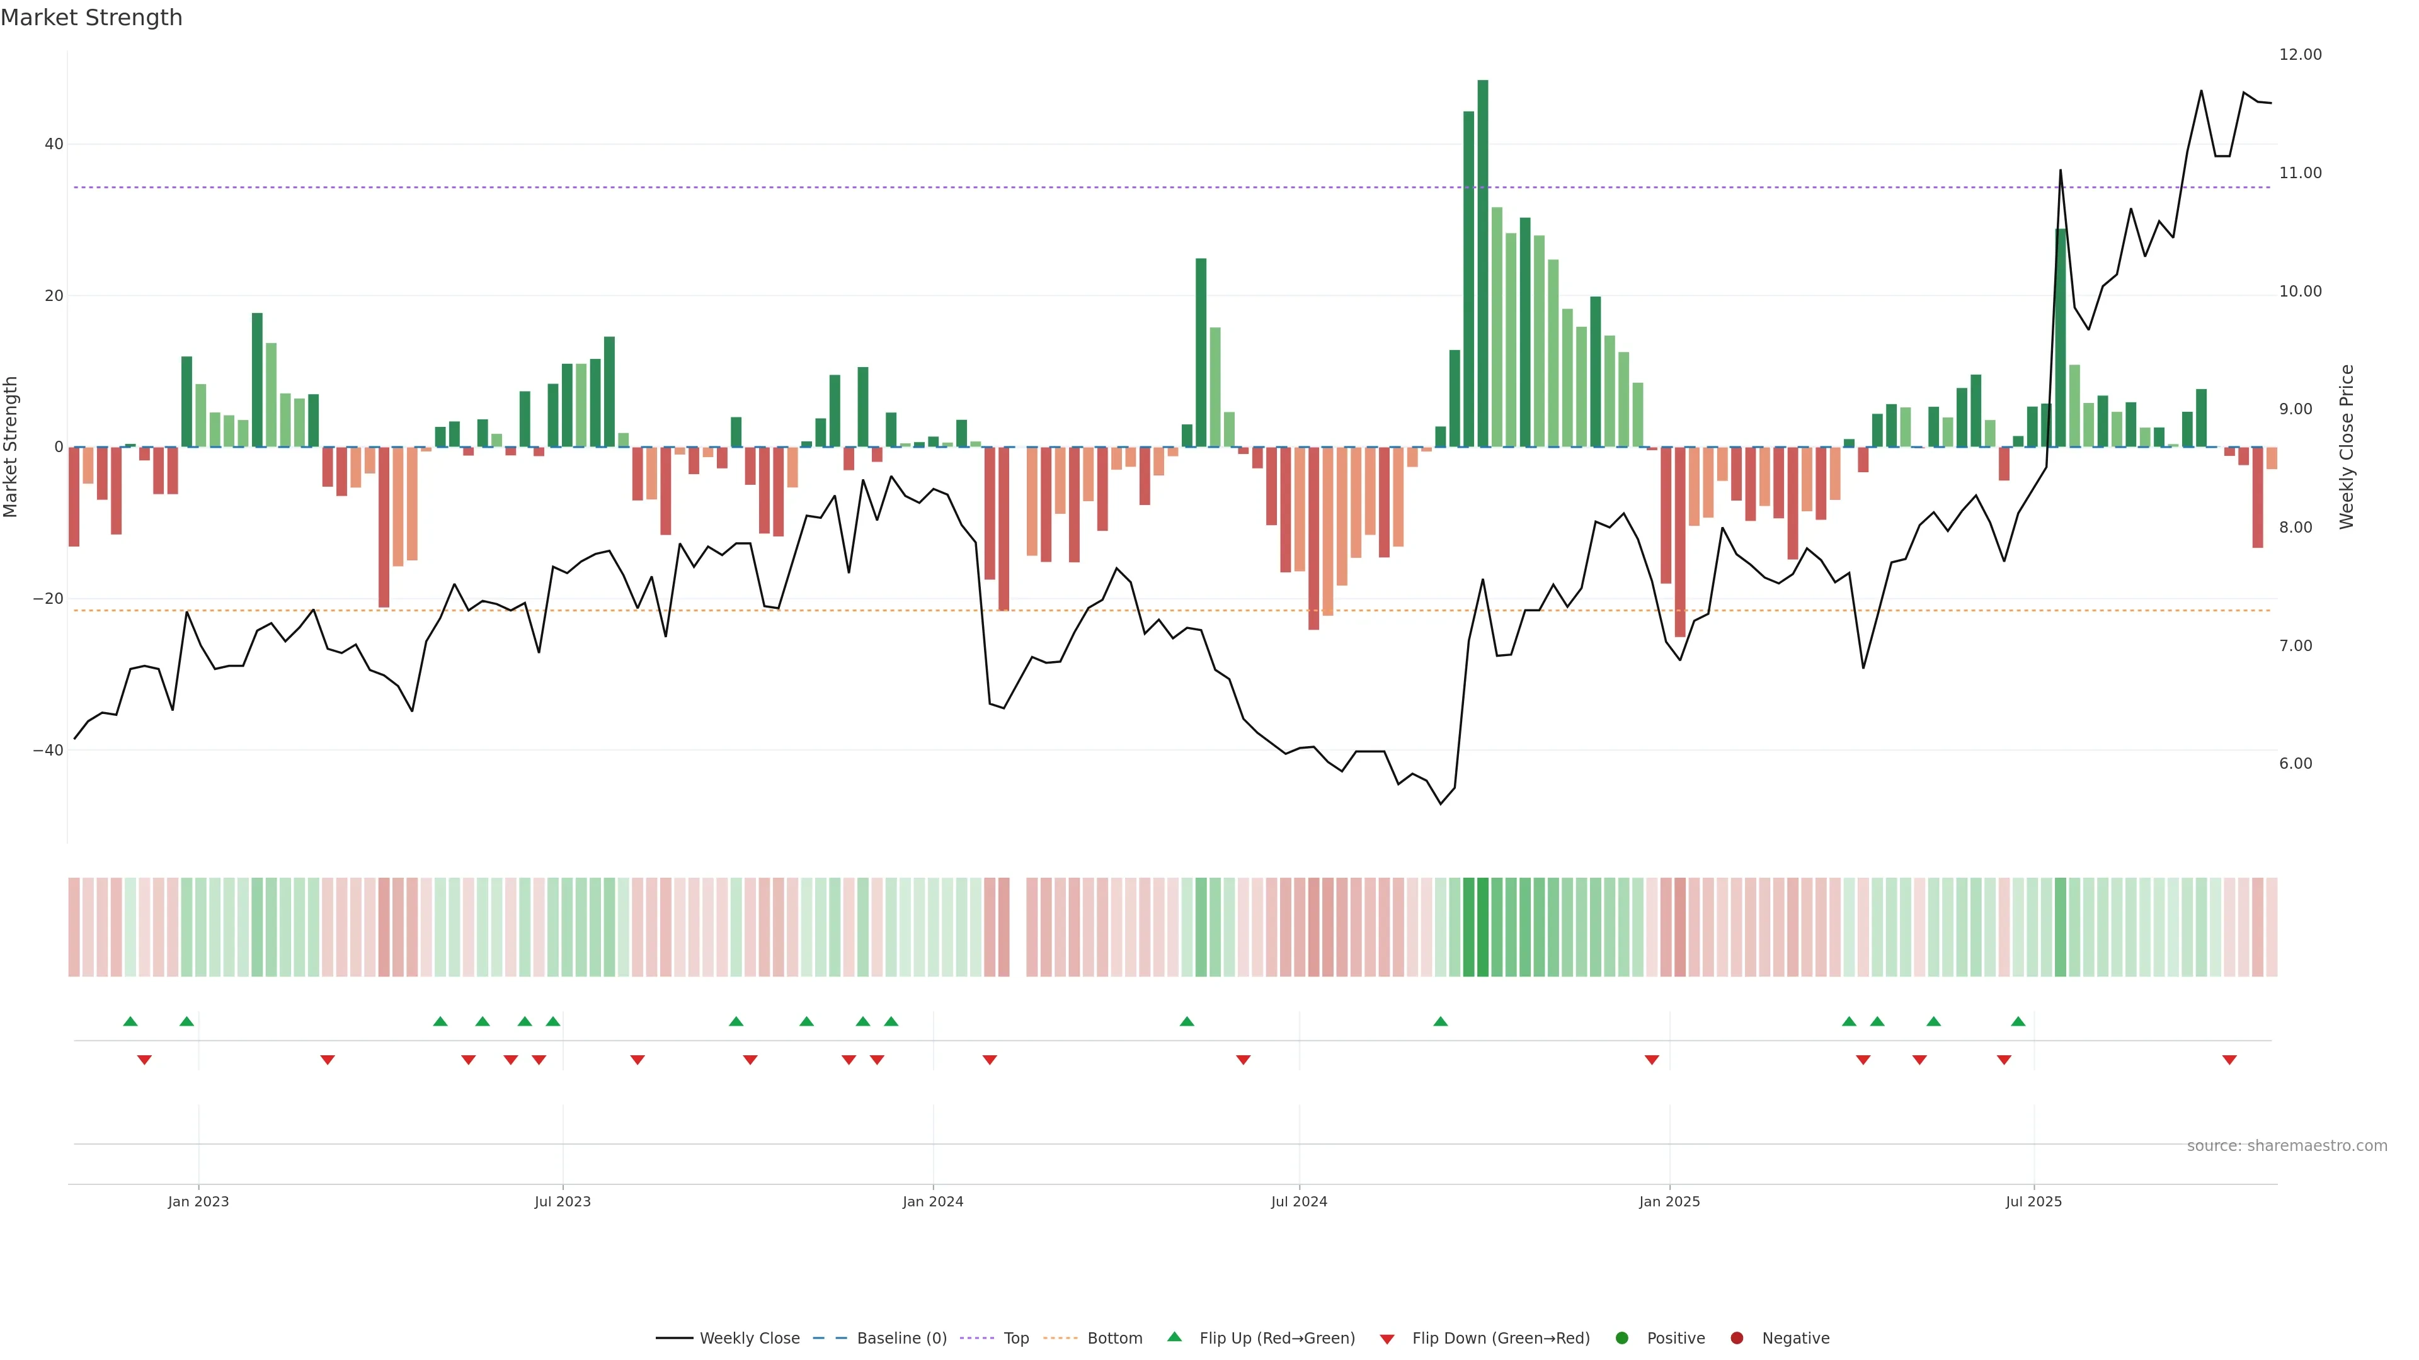Click the darkest green cell in heatmap strip
The width and height of the screenshot is (2419, 1360).
coord(1483,926)
